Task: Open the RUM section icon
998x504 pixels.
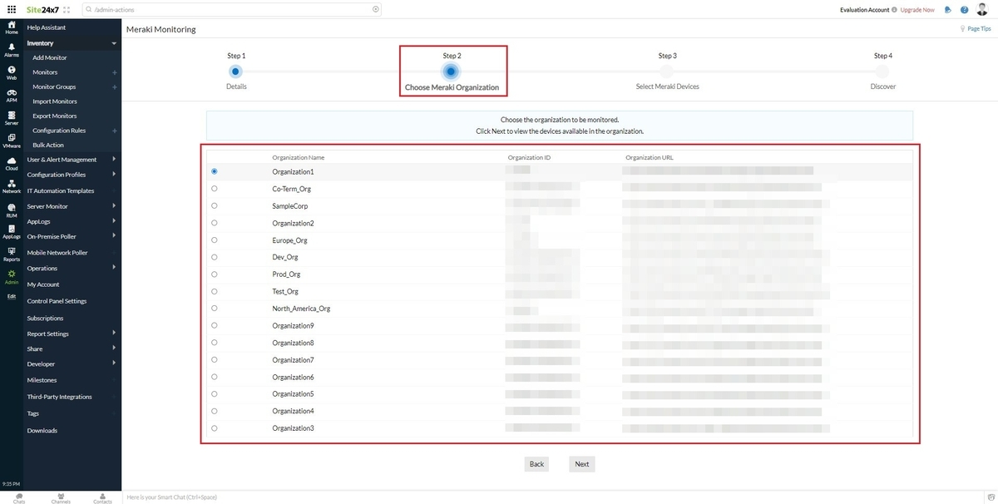Action: [x=12, y=210]
